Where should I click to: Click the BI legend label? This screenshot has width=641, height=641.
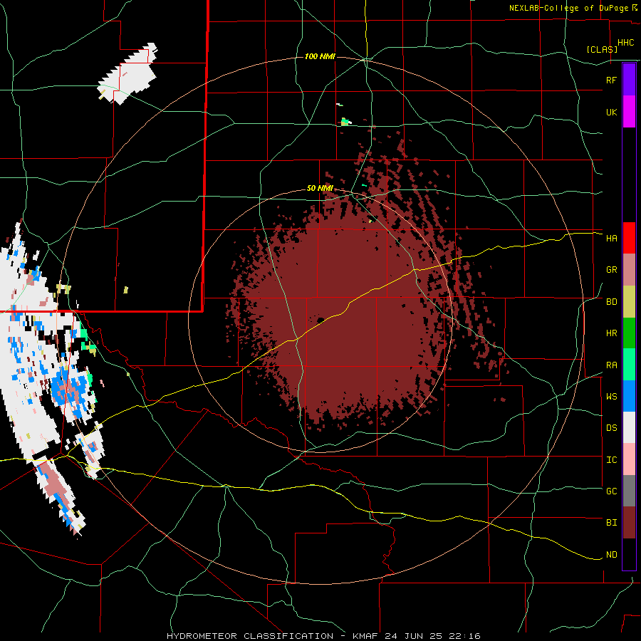point(611,523)
